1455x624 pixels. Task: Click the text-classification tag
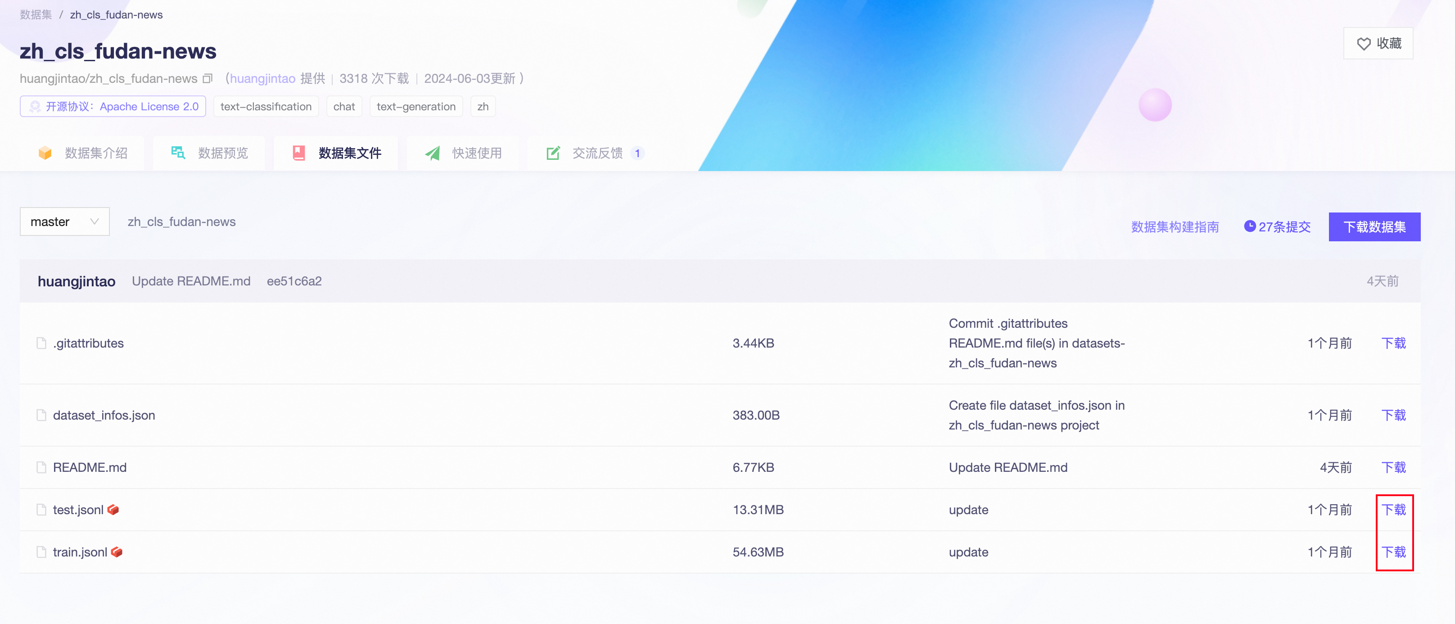click(x=266, y=107)
